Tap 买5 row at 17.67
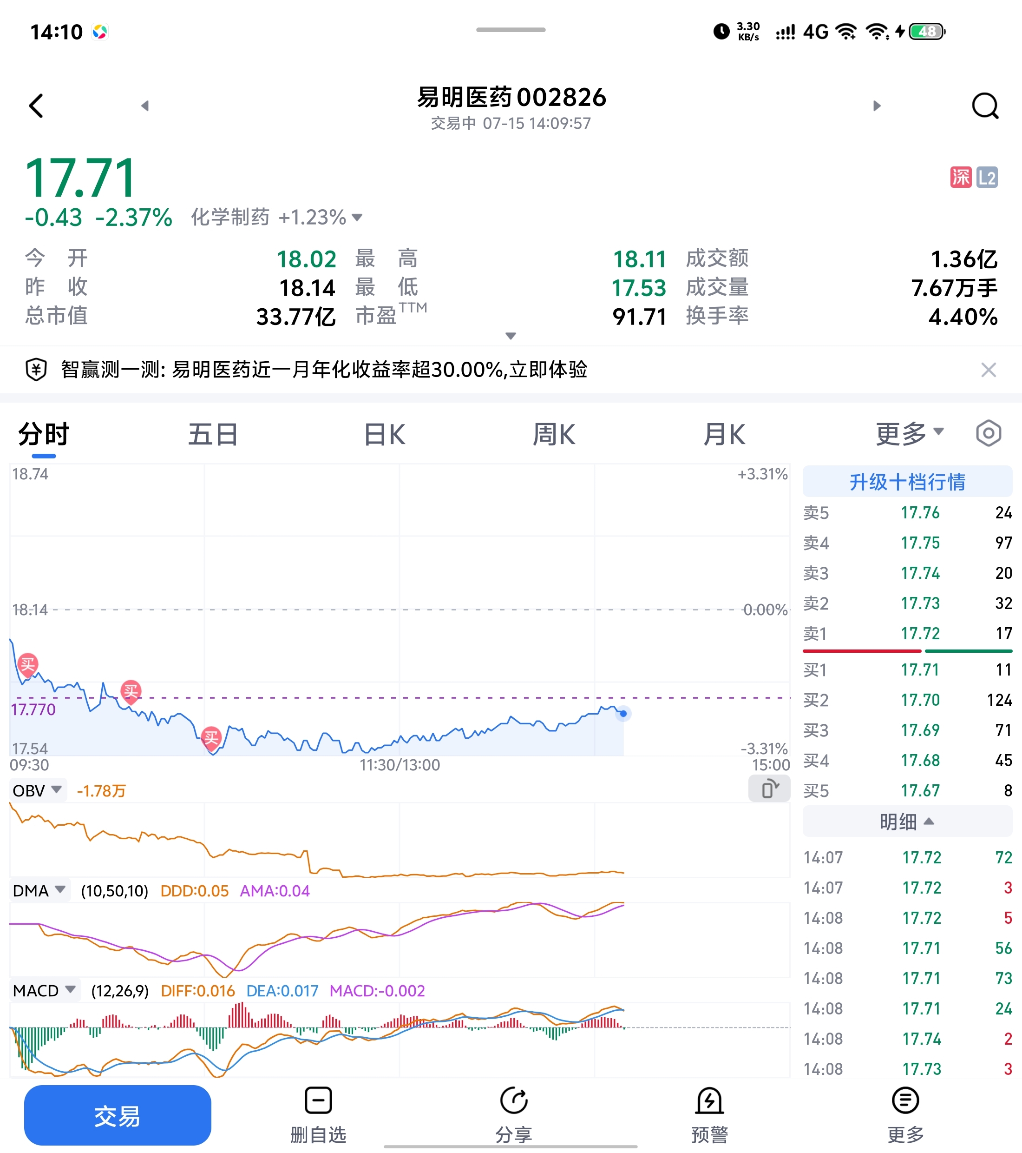The height and width of the screenshot is (1153, 1022). pos(907,790)
